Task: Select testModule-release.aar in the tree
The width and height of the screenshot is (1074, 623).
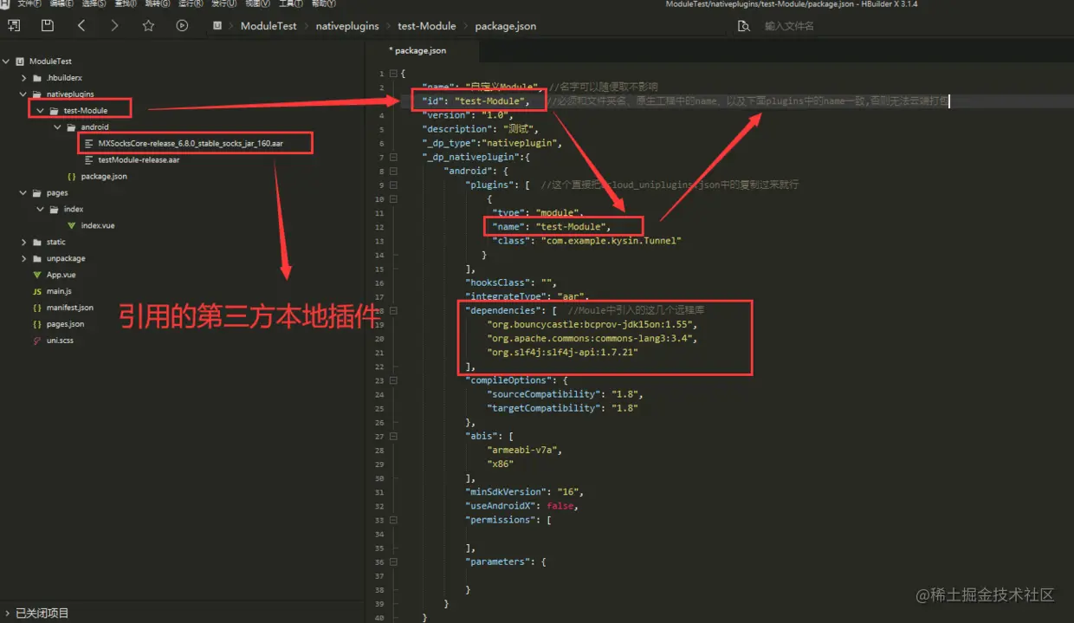Action: tap(139, 160)
